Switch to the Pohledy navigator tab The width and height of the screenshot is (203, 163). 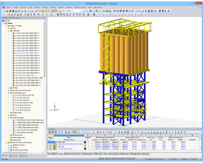(24, 156)
